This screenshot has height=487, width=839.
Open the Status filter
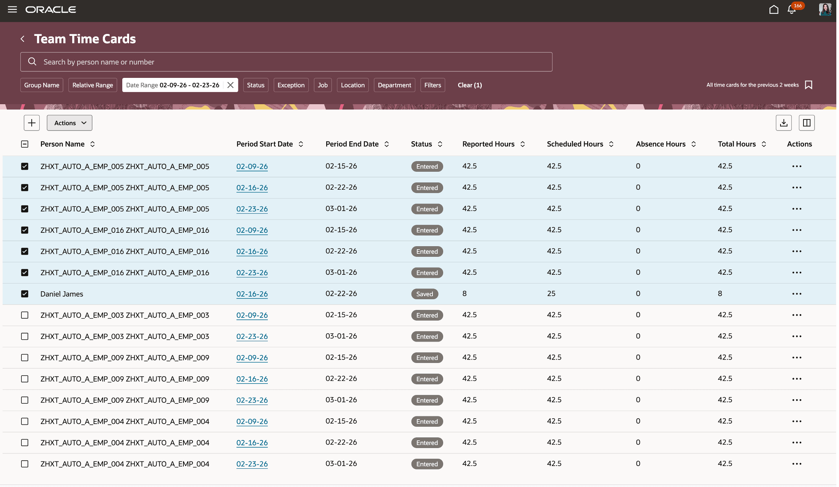click(256, 85)
